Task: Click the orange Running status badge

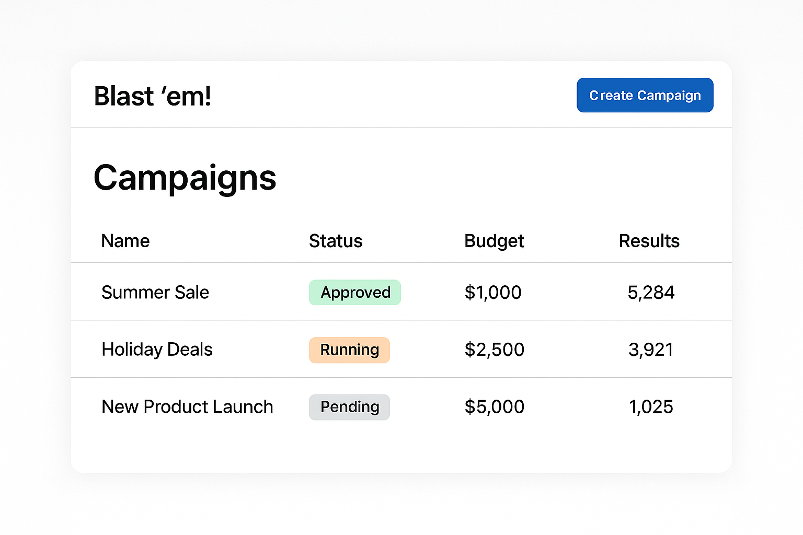Action: pyautogui.click(x=349, y=350)
